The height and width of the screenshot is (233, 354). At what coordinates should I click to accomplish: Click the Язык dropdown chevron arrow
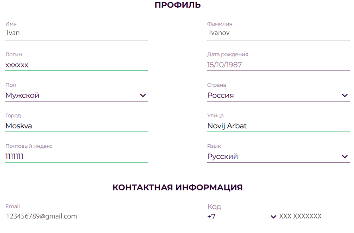tap(344, 156)
